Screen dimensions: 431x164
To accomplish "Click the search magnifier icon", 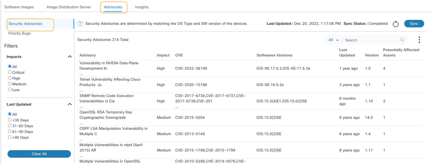I will click(402, 40).
